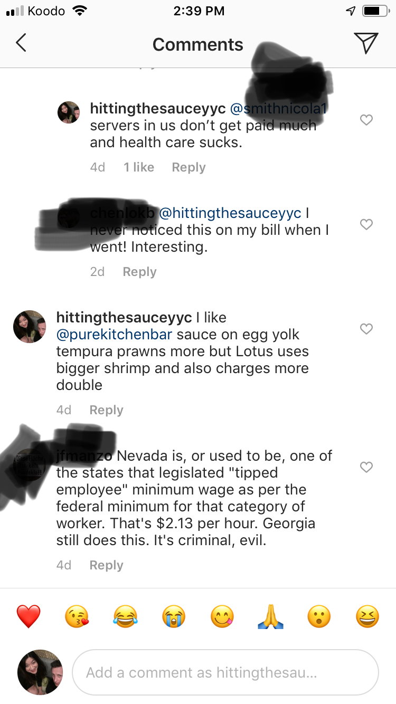
Task: Like chenlokb's comment about the bill
Action: (x=366, y=224)
